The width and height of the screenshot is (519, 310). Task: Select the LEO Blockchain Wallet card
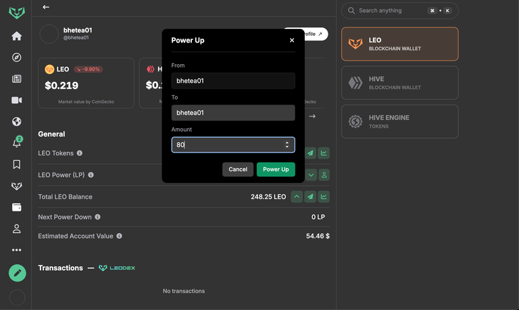point(400,44)
